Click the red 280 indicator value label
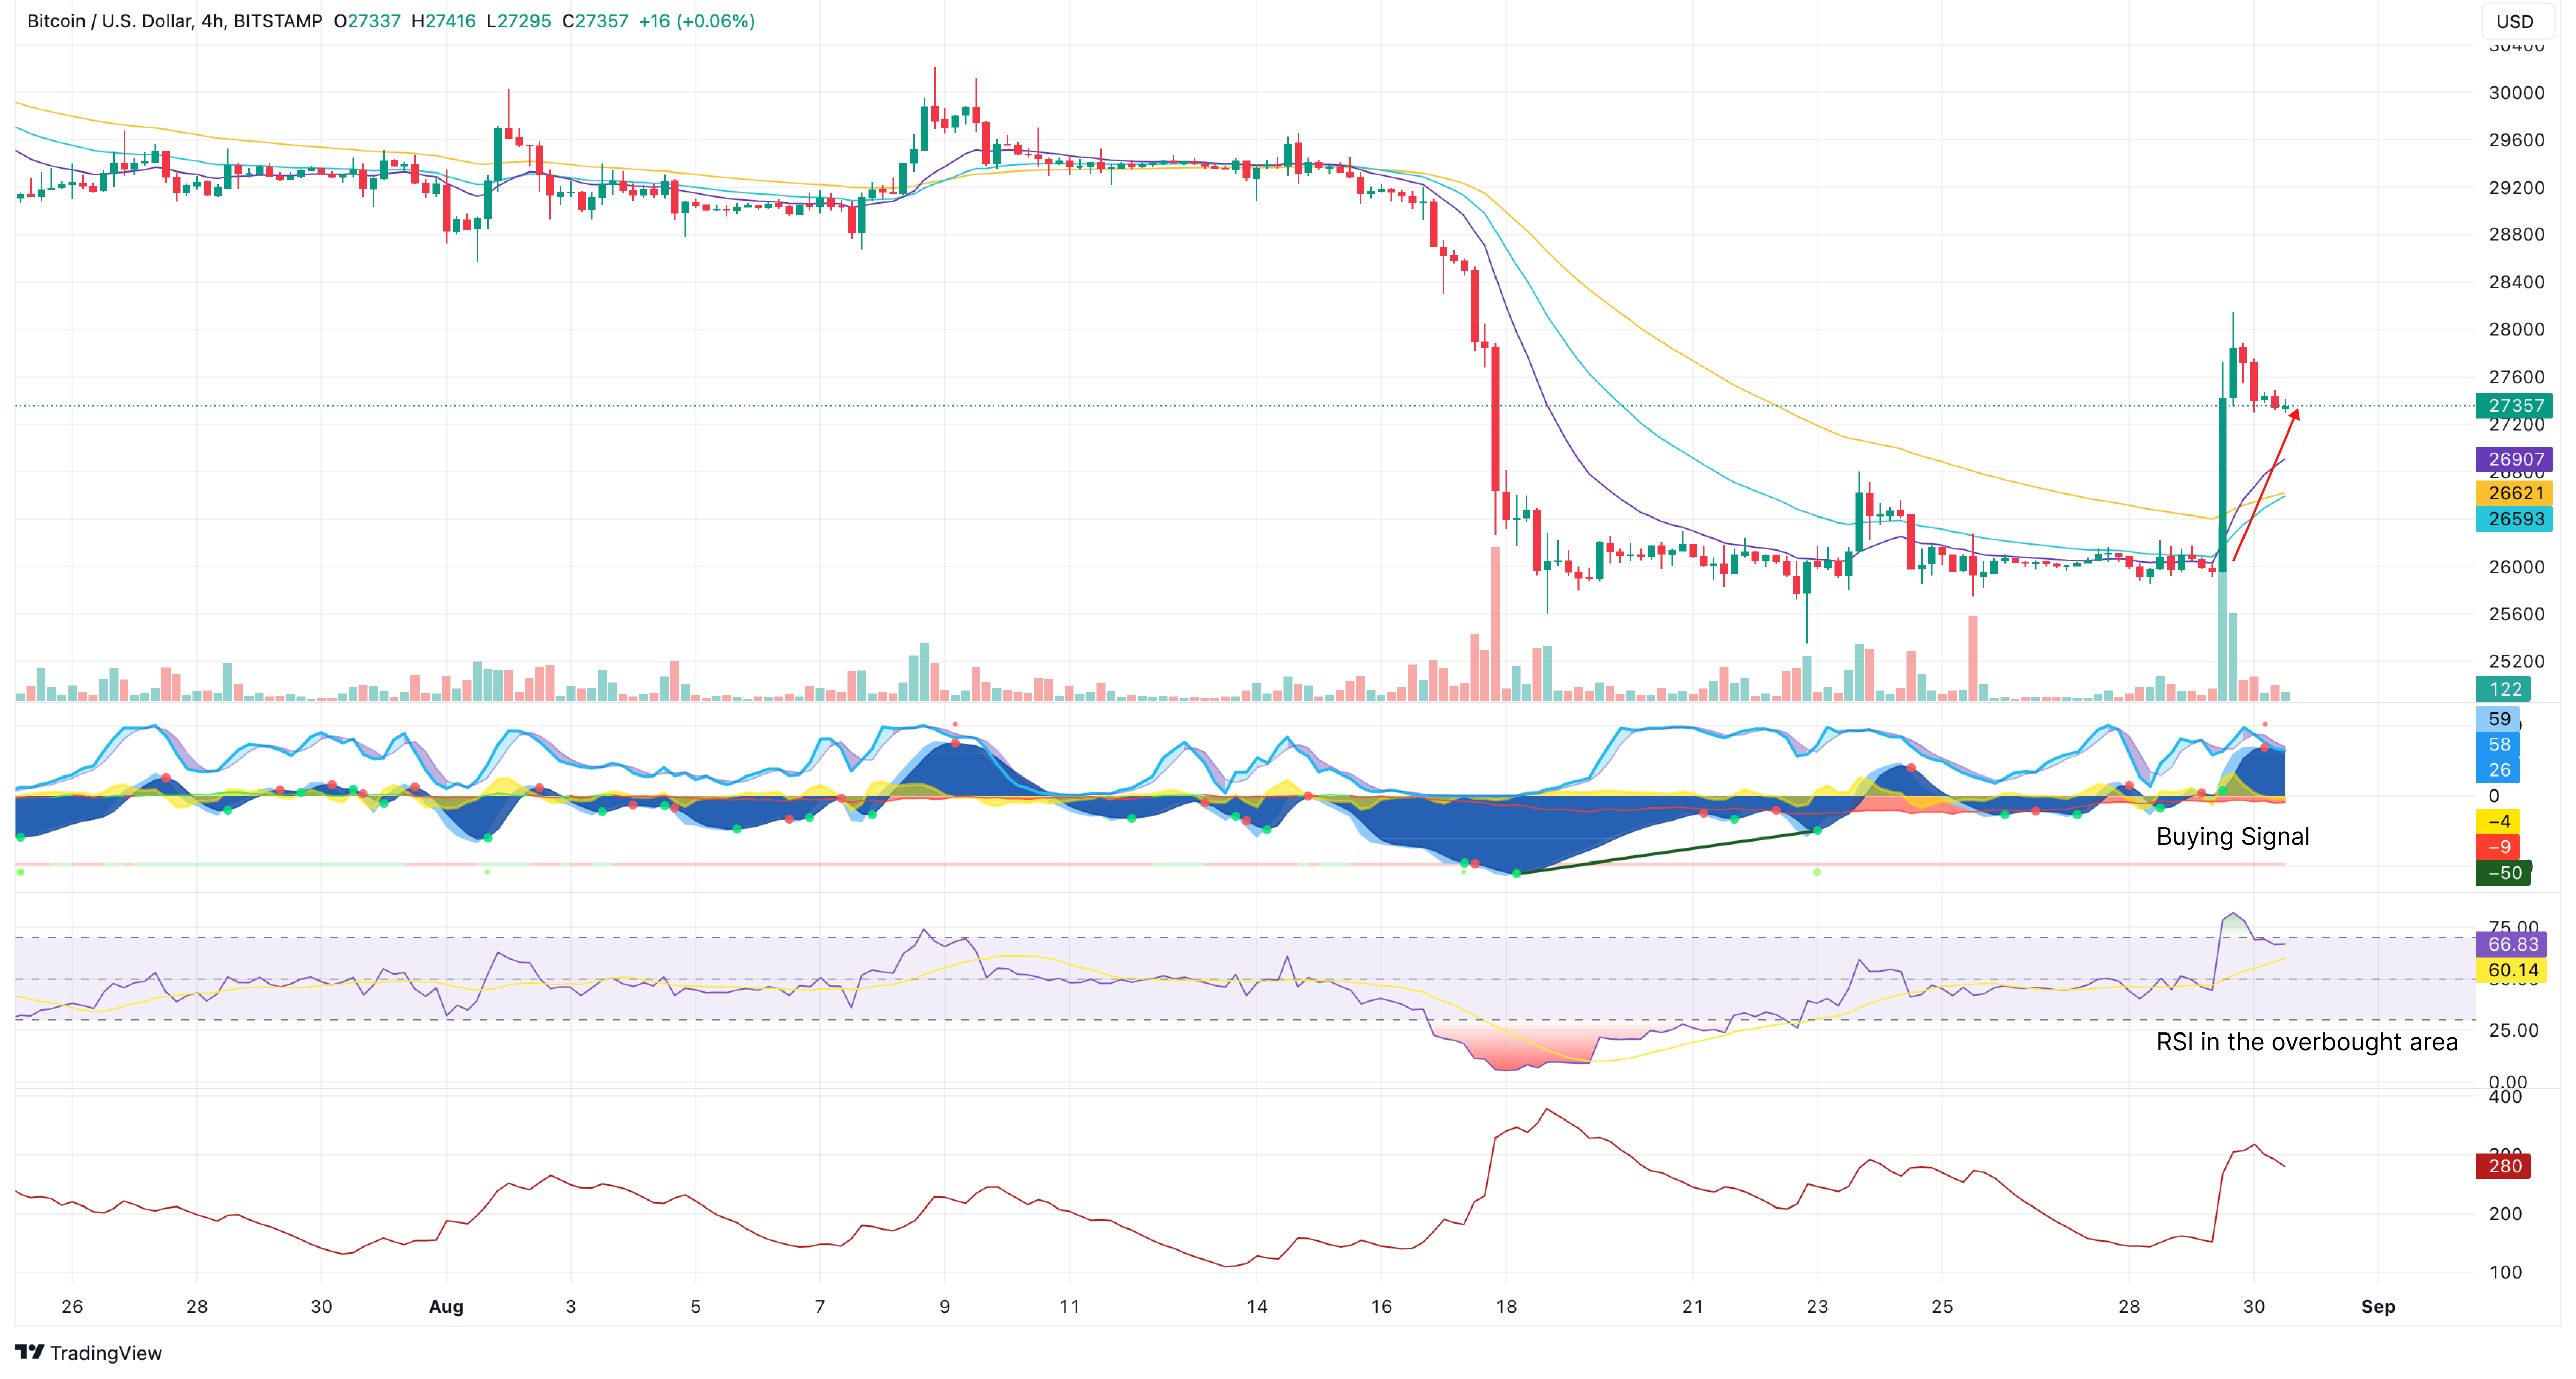Screen dimensions: 2576x1379 tap(2504, 1166)
